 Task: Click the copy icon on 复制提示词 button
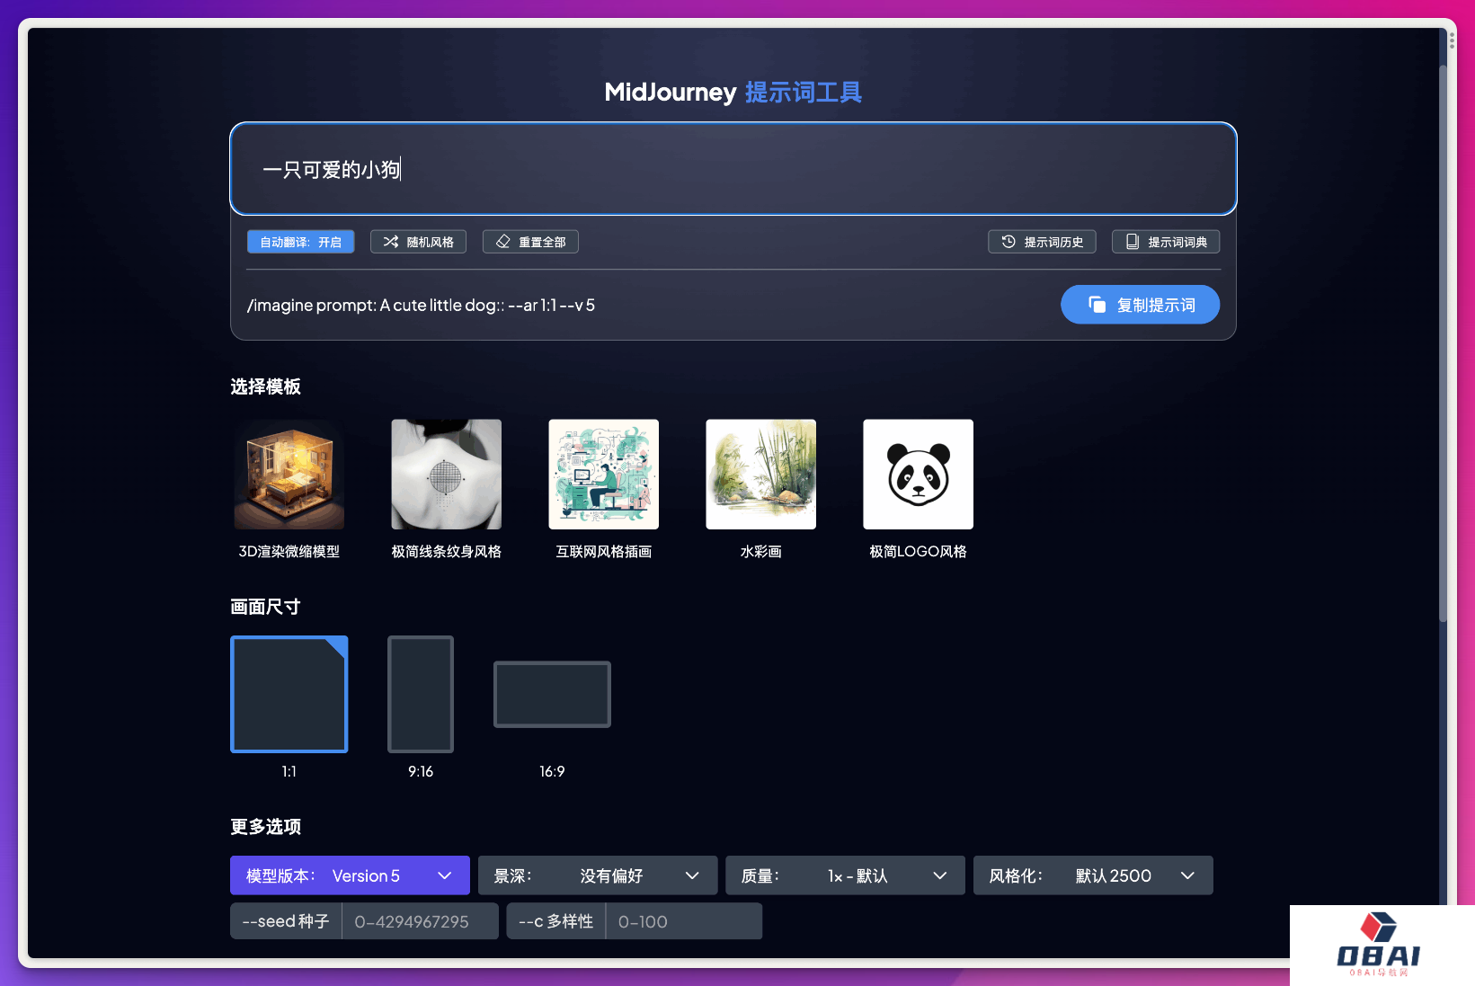[1097, 305]
